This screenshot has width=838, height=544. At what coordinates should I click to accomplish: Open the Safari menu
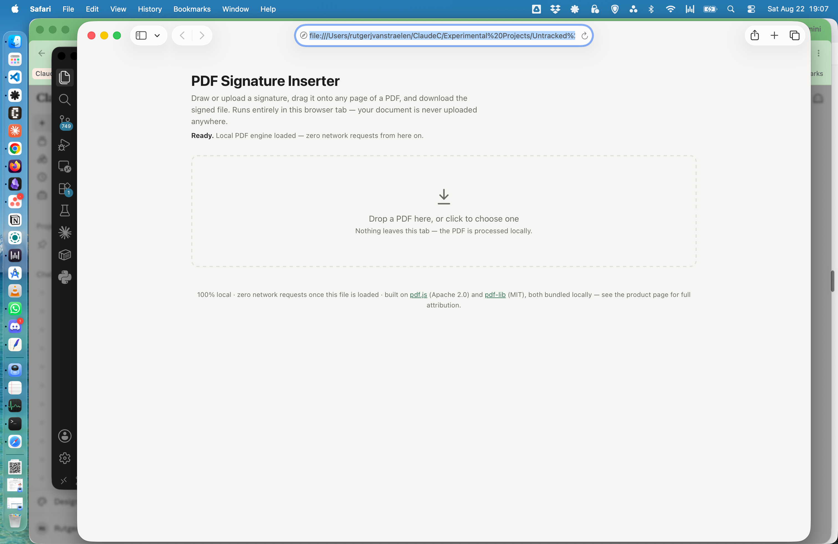40,9
